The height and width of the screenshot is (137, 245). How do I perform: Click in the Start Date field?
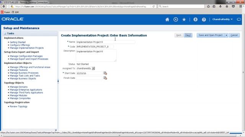pos(89,73)
